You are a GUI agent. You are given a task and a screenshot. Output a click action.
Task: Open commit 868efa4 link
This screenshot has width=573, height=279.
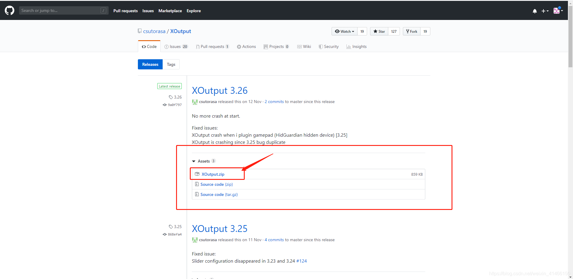(x=172, y=234)
